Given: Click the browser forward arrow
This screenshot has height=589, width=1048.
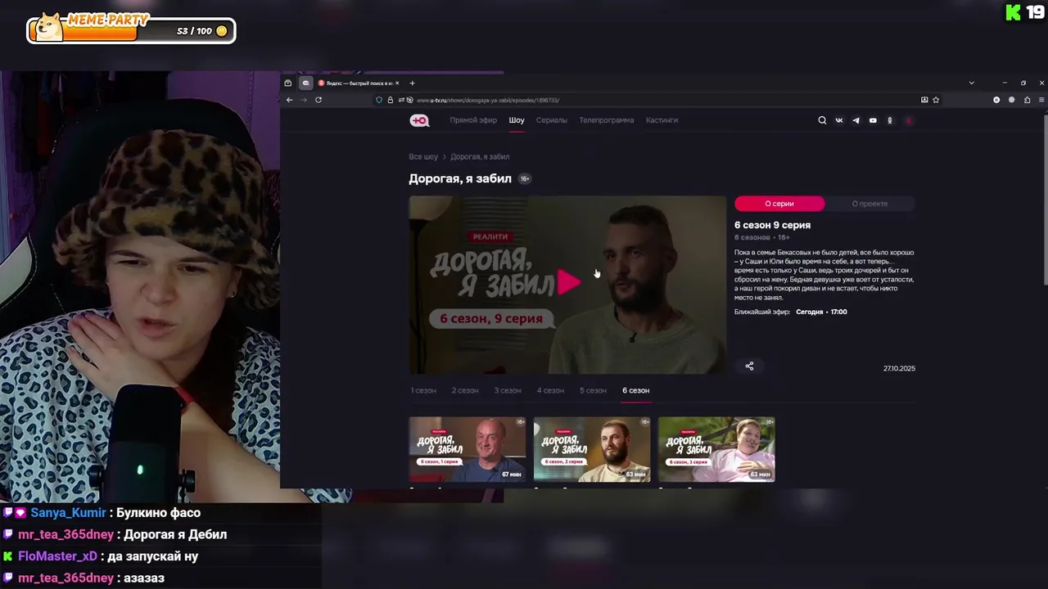Looking at the screenshot, I should (x=304, y=100).
